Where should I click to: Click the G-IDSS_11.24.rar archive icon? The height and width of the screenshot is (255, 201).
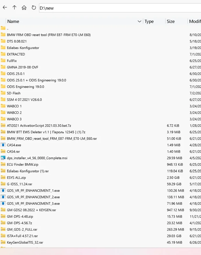(x=3, y=184)
